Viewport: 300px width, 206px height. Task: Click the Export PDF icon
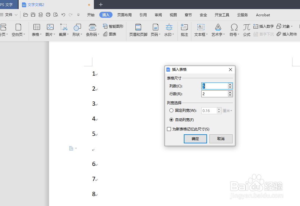41,15
